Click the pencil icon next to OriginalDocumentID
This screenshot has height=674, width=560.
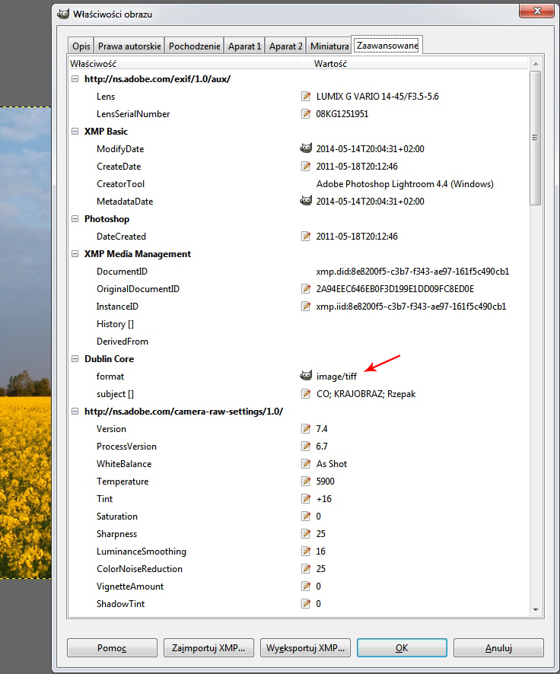tap(306, 289)
